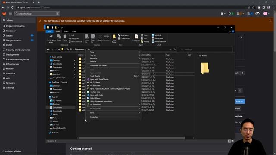
Task: Open the Easy access dropdown in ribbon
Action: click(x=124, y=38)
